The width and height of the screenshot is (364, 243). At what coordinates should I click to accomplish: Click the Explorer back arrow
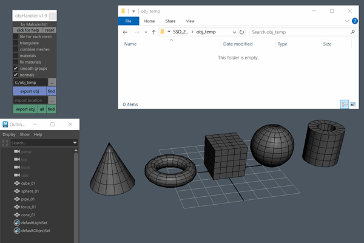[x=125, y=32]
